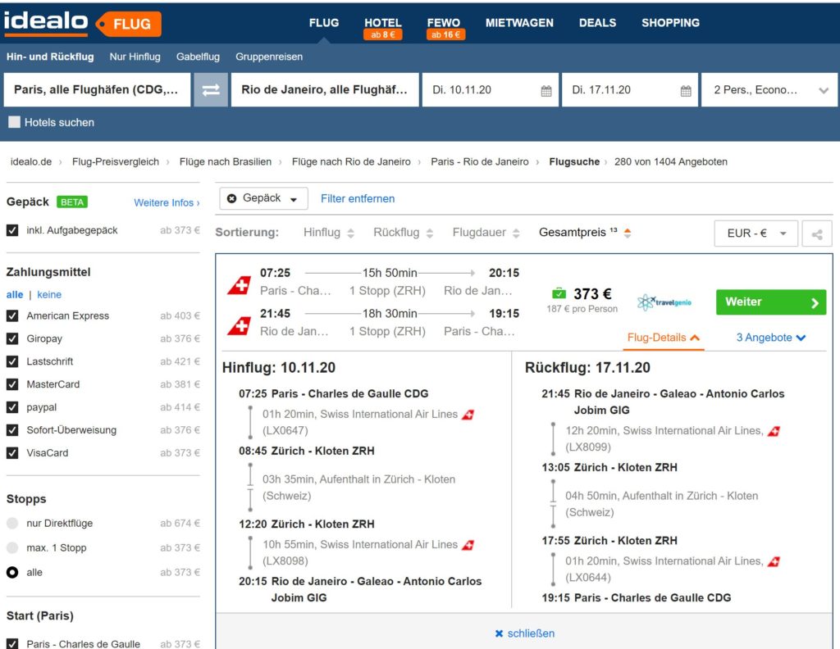The height and width of the screenshot is (649, 840).
Task: Click the green luggage icon beside 373 €
Action: pos(559,293)
